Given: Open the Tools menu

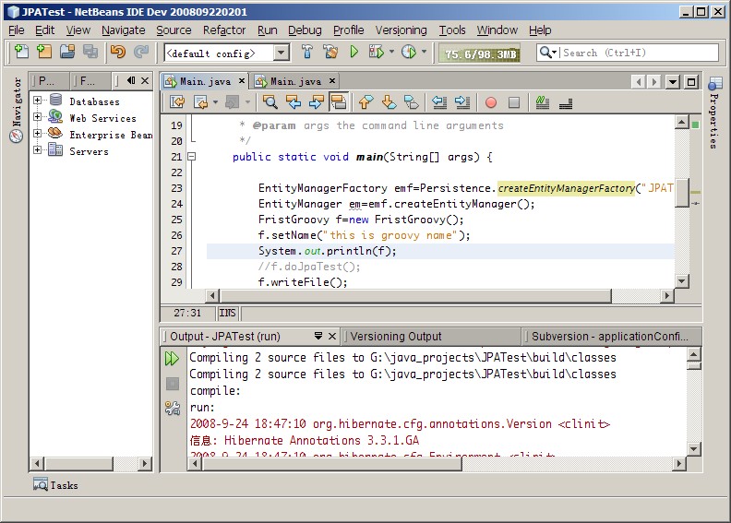Looking at the screenshot, I should [452, 30].
